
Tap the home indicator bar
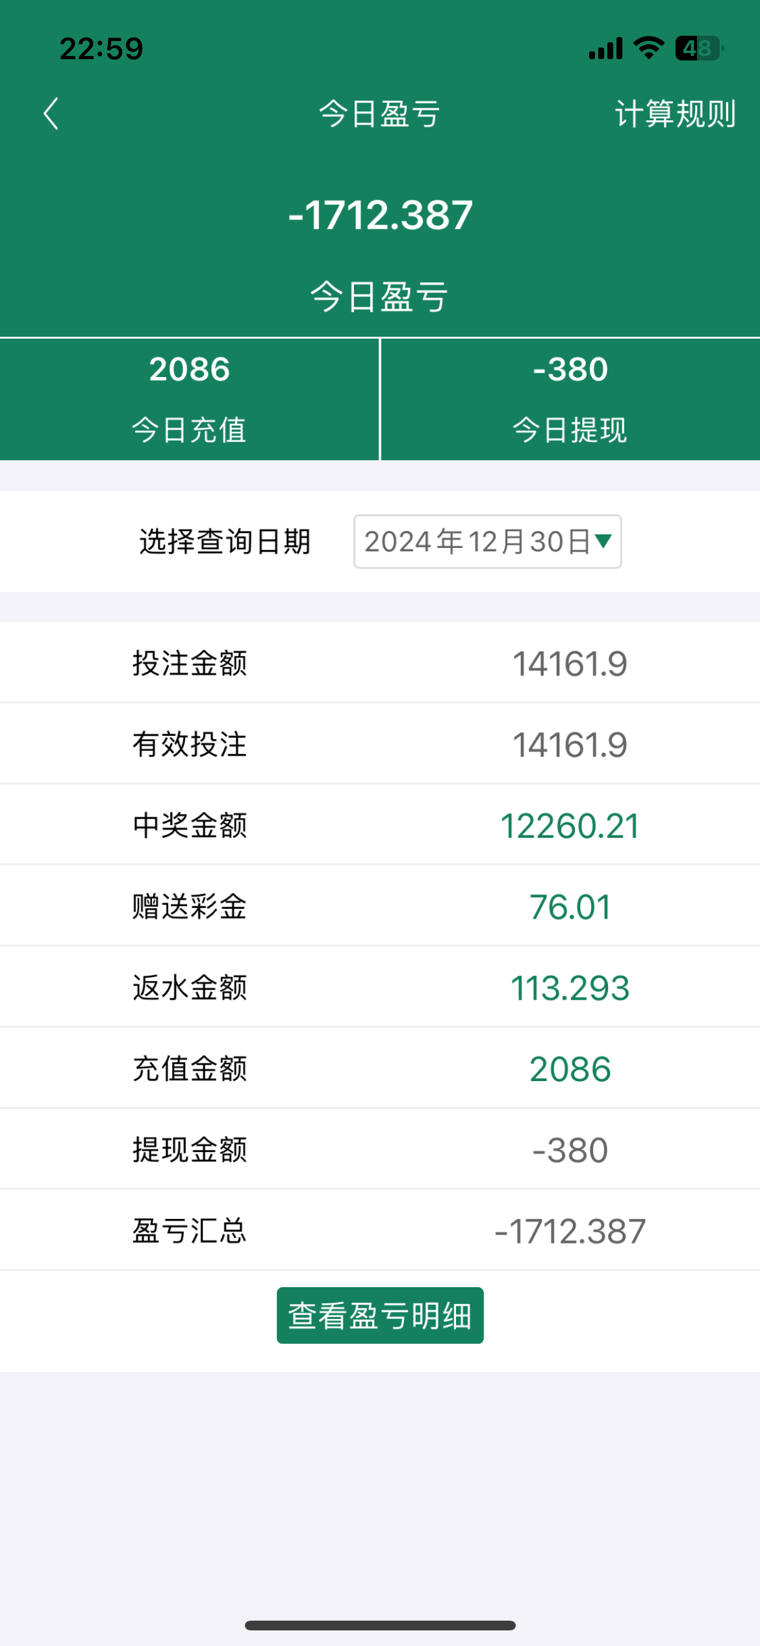click(380, 1625)
